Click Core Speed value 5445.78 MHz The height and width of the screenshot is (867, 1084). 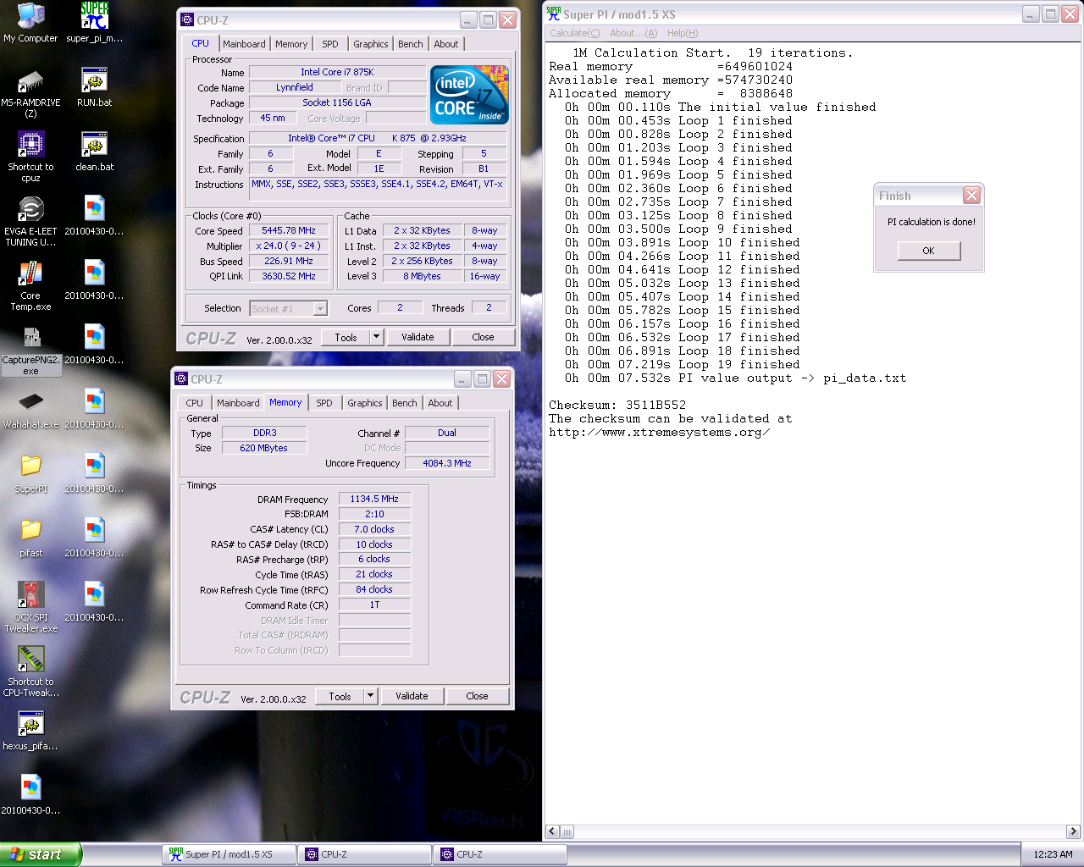pos(289,230)
